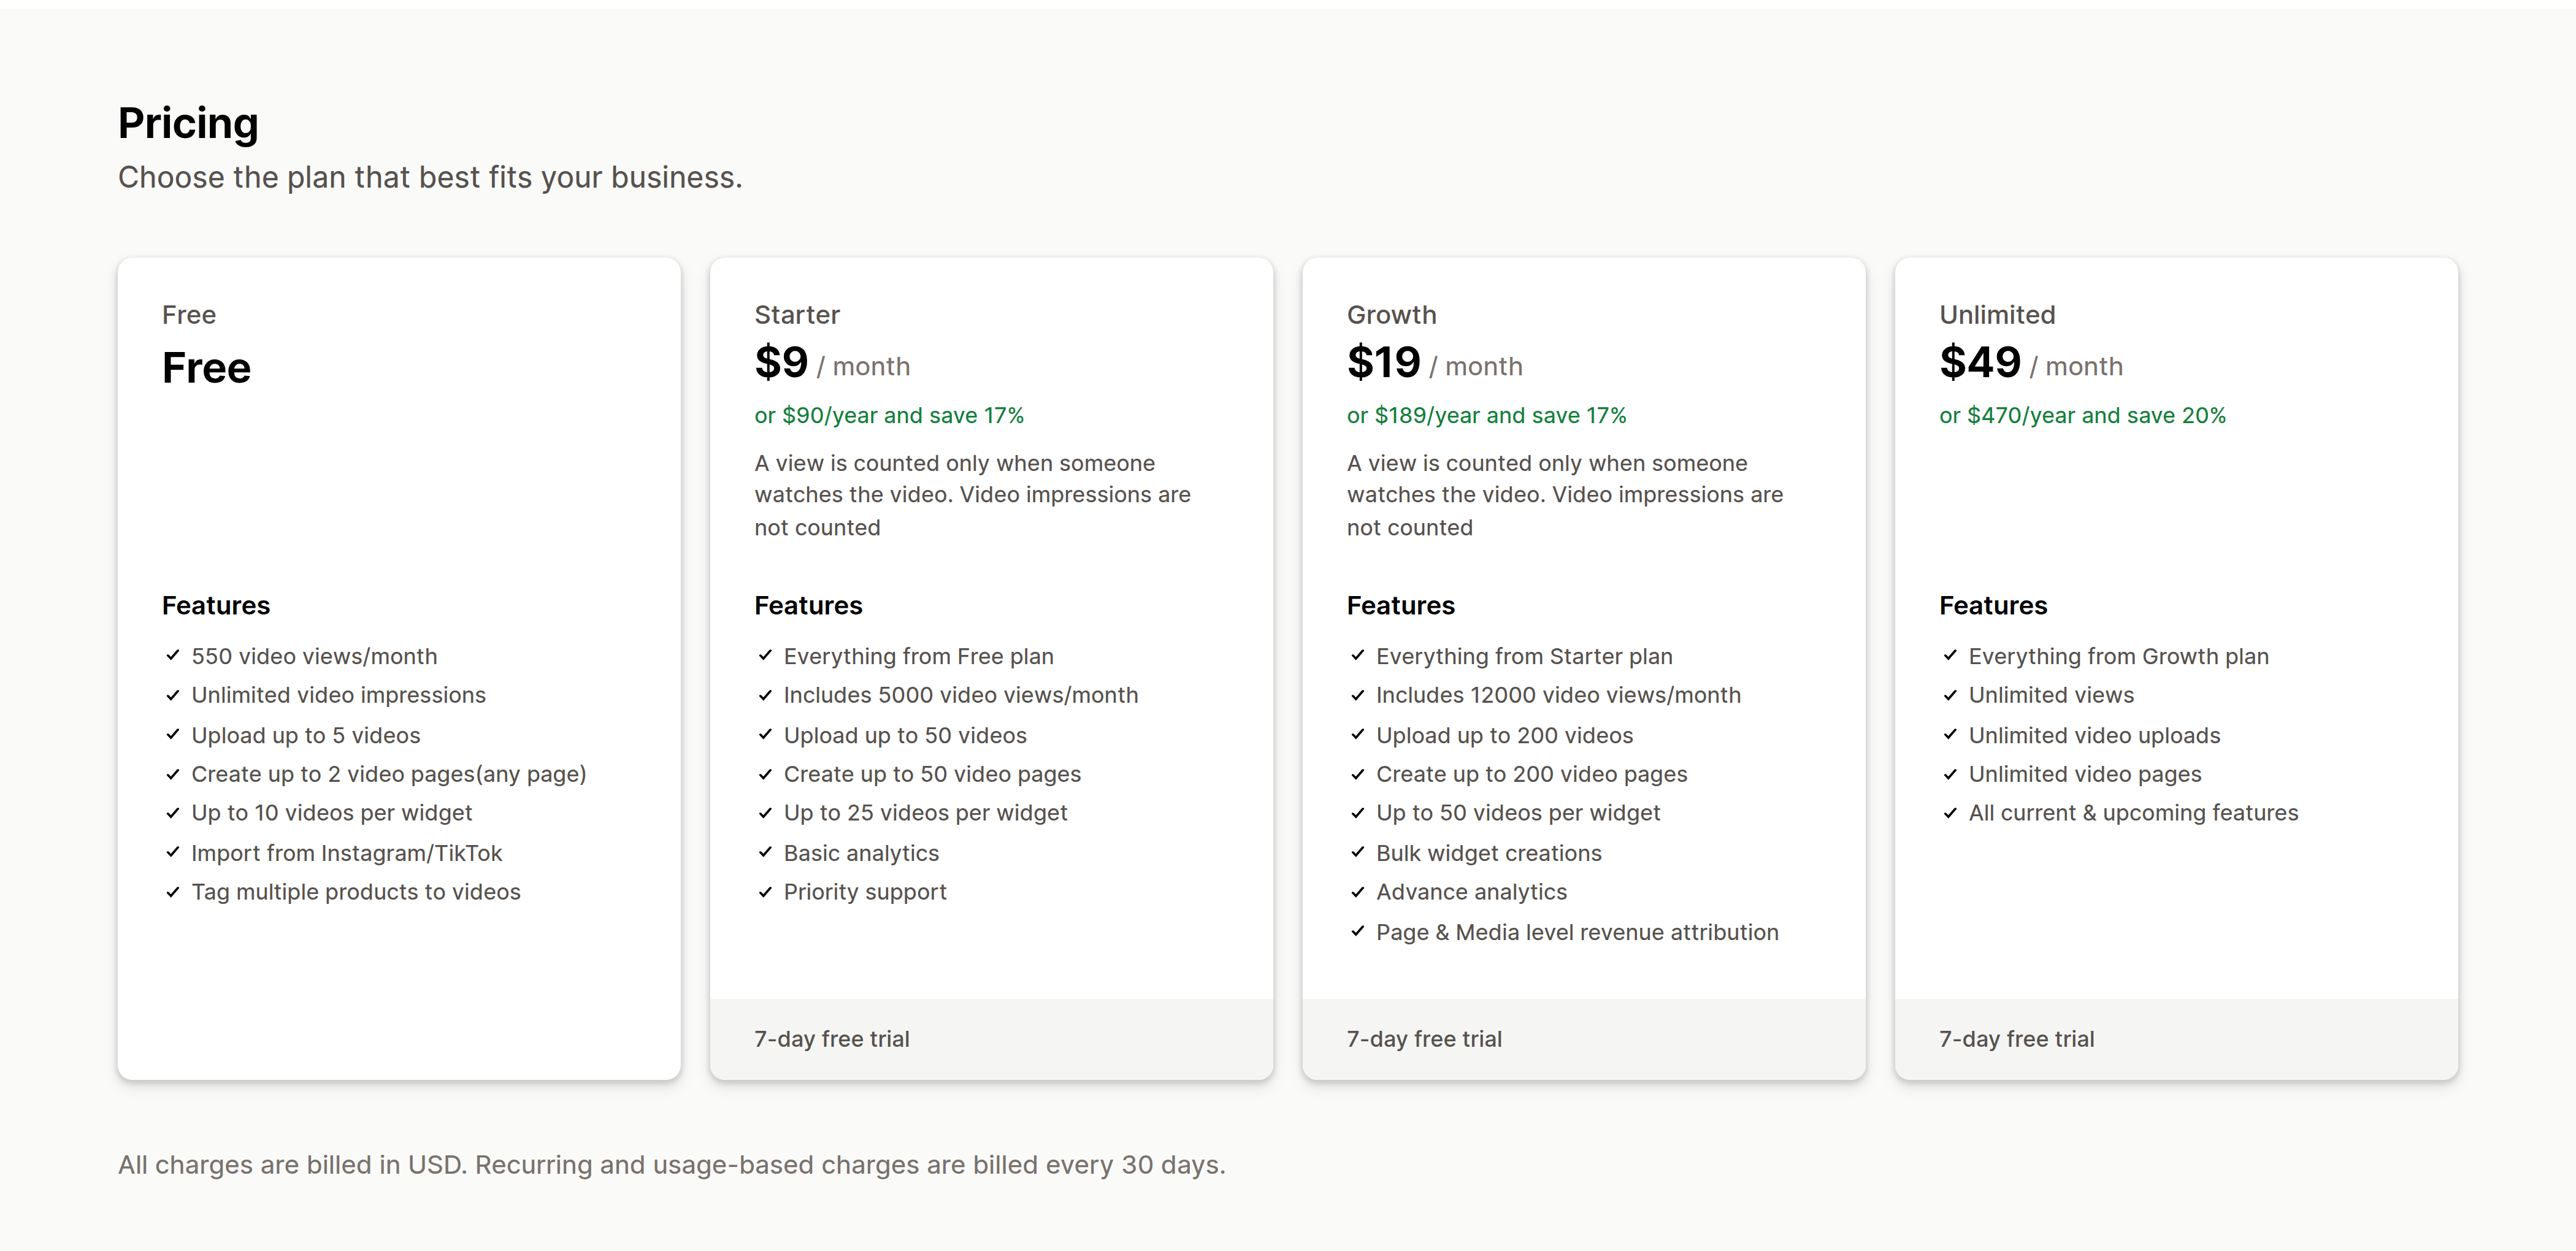The height and width of the screenshot is (1251, 2576).
Task: Click checkmark beside Priority support
Action: pos(765,891)
